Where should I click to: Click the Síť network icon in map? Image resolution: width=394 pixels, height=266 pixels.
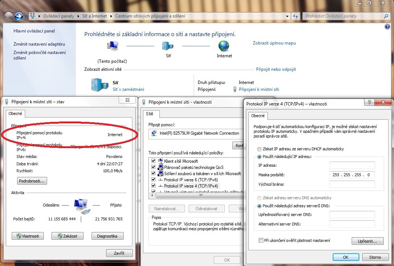coord(168,46)
